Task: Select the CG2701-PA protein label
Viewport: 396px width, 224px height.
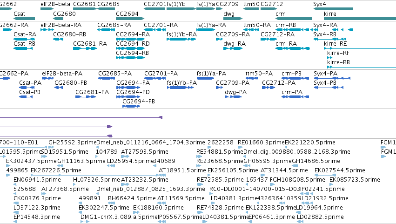Action: point(161,74)
